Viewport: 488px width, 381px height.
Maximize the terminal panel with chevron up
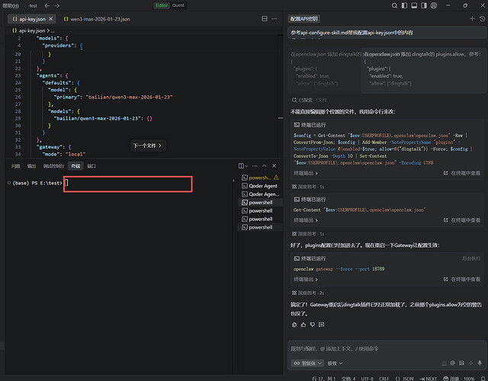click(265, 166)
